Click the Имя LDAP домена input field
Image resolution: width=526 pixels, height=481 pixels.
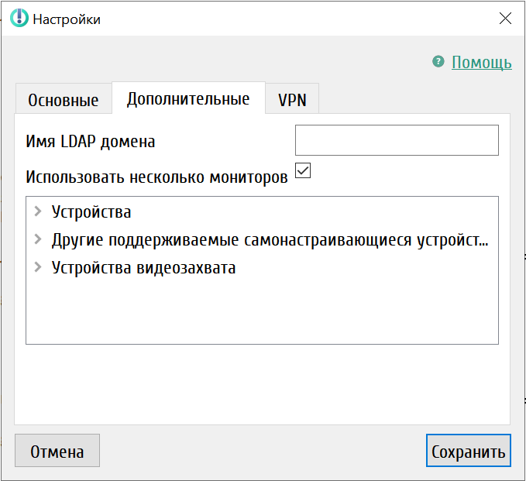[x=397, y=141]
